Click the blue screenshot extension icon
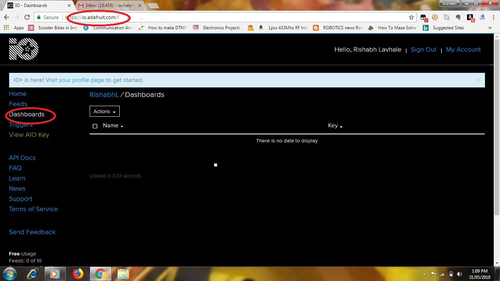500x281 pixels. coord(482,17)
